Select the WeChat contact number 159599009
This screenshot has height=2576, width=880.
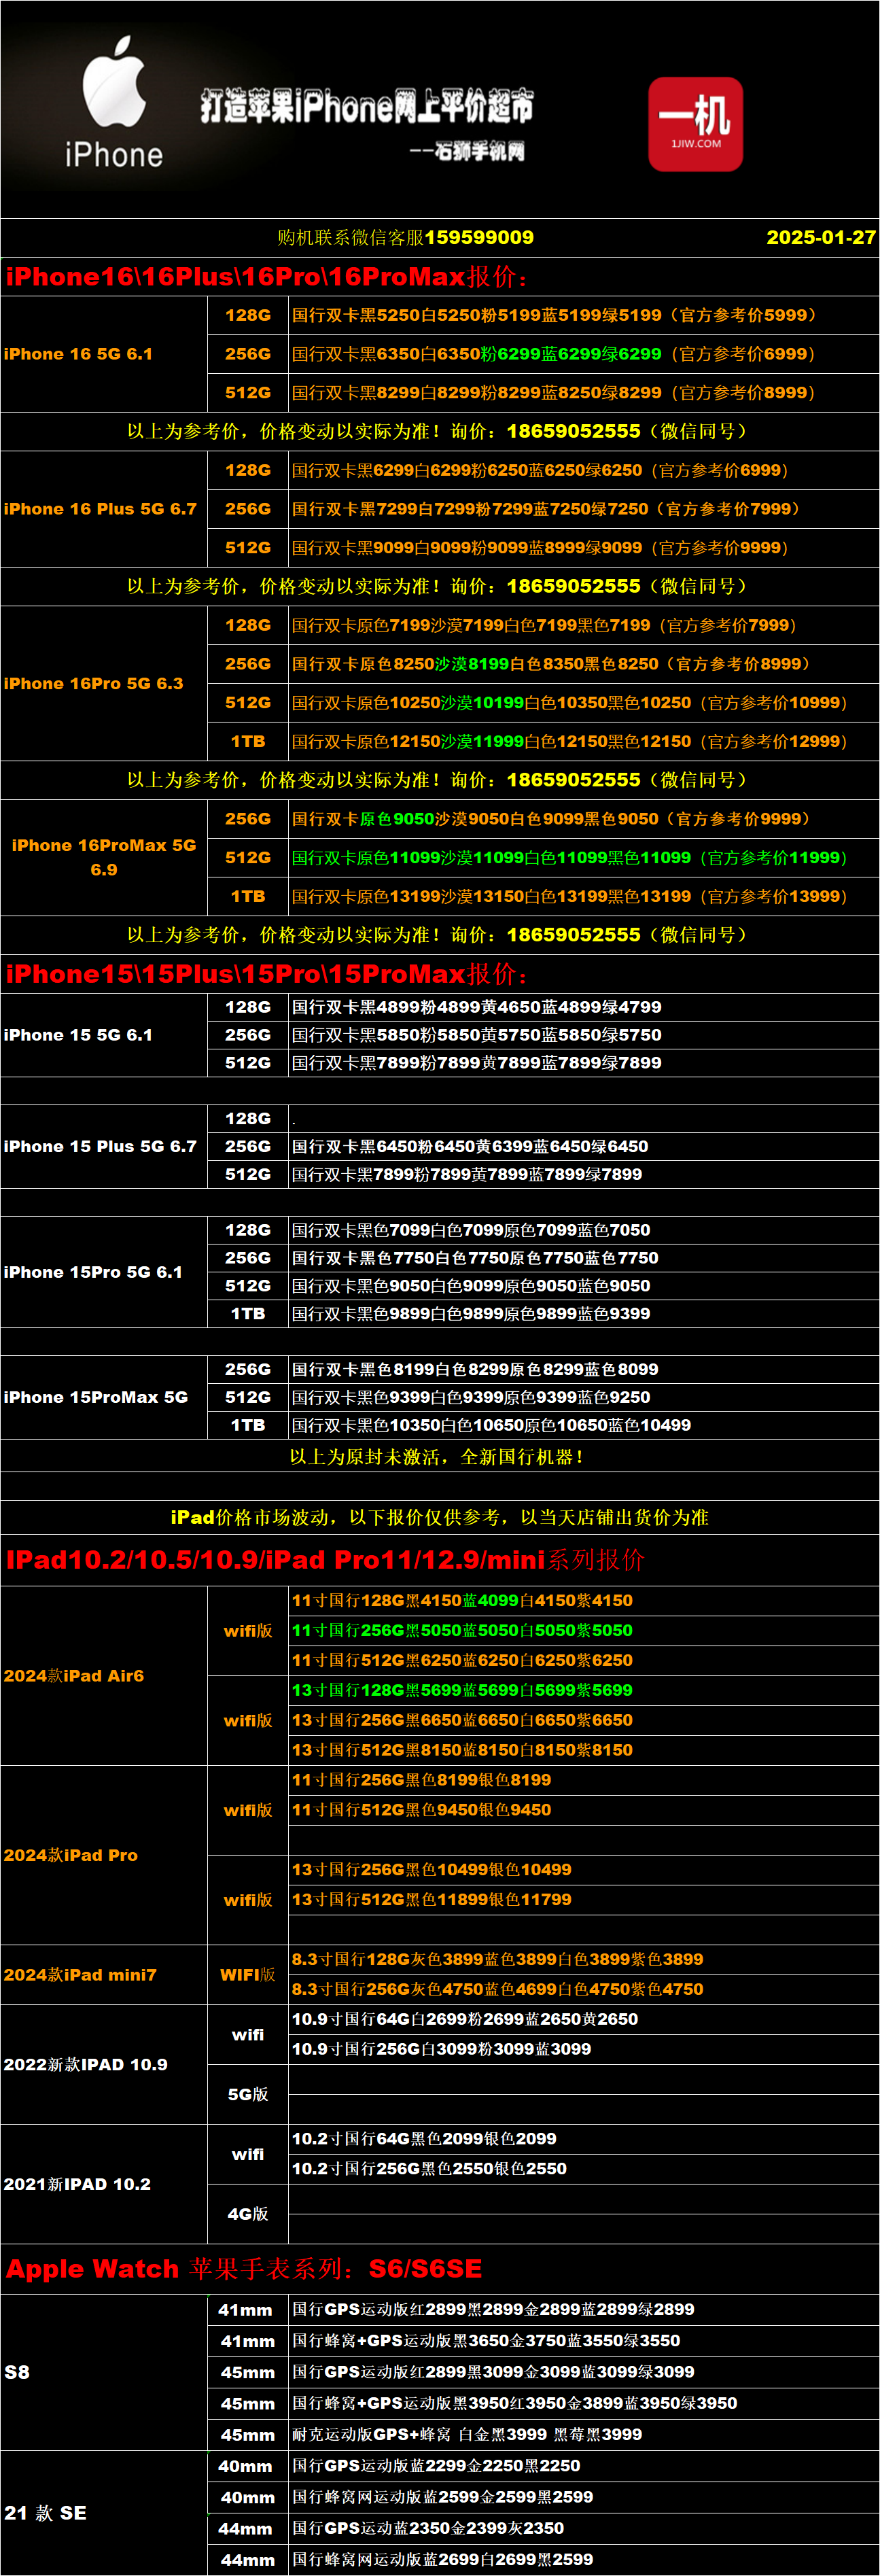coord(479,237)
